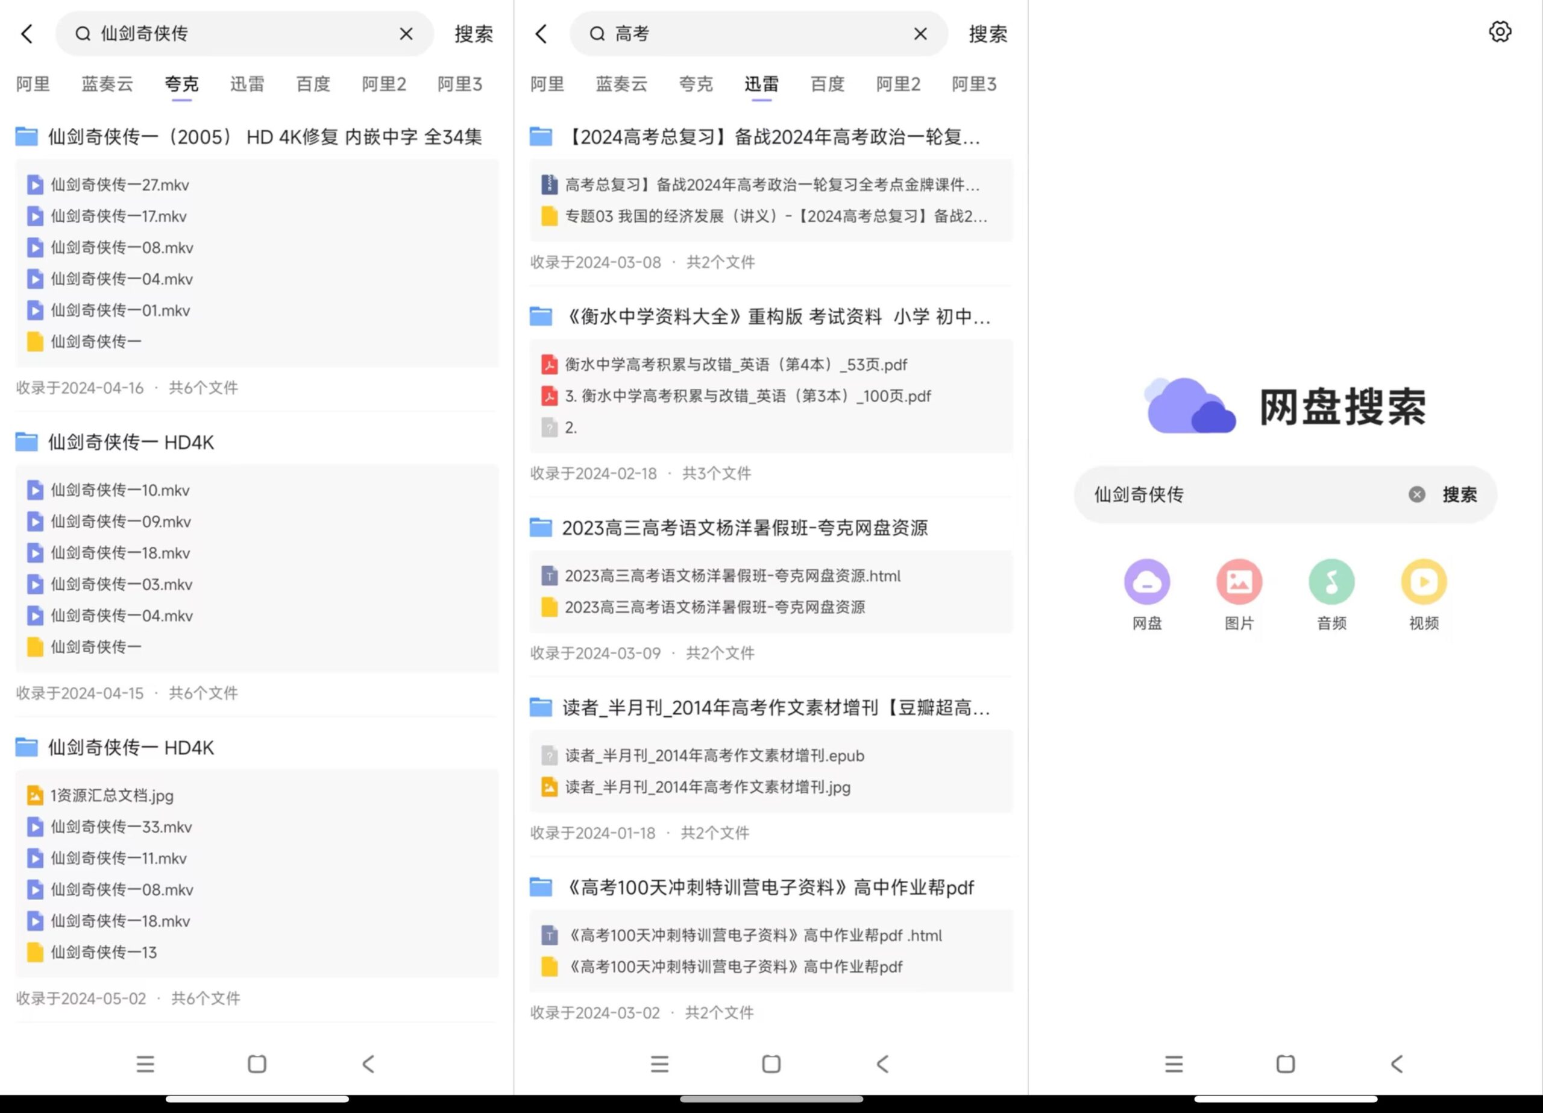
Task: Clear home search field with gray X
Action: pyautogui.click(x=1416, y=494)
